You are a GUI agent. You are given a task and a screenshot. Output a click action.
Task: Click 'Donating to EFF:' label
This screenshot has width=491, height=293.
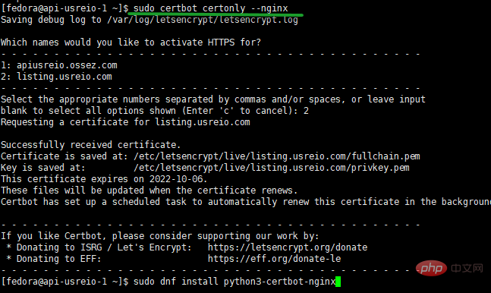click(x=59, y=259)
